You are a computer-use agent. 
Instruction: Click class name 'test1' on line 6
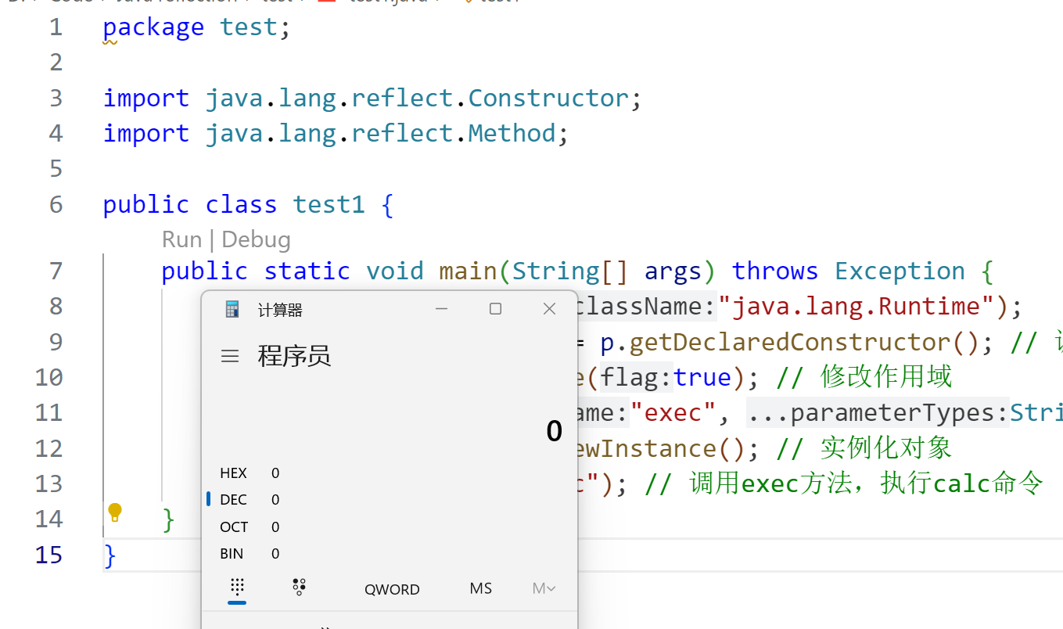click(x=329, y=205)
